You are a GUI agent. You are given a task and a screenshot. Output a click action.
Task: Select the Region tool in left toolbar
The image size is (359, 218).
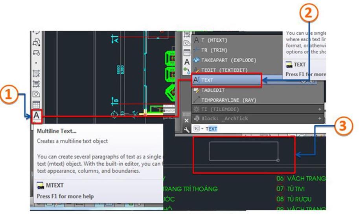tap(36, 94)
